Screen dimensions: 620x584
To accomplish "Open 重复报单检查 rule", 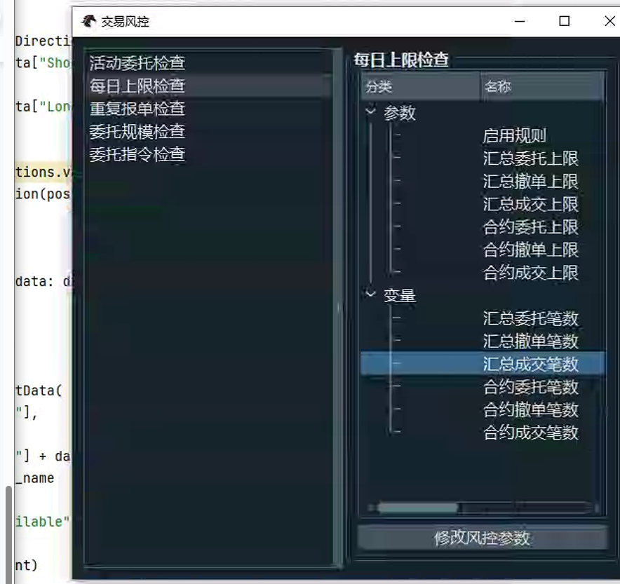I will [x=137, y=109].
